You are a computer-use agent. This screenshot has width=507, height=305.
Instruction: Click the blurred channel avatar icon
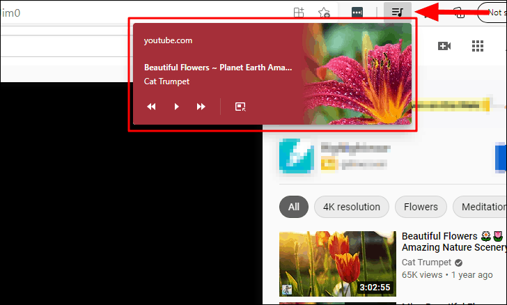(297, 156)
